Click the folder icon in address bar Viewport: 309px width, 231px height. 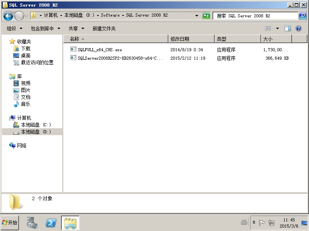(x=34, y=15)
